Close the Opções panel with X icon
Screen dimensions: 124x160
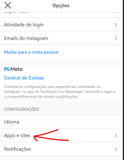click(8, 5)
